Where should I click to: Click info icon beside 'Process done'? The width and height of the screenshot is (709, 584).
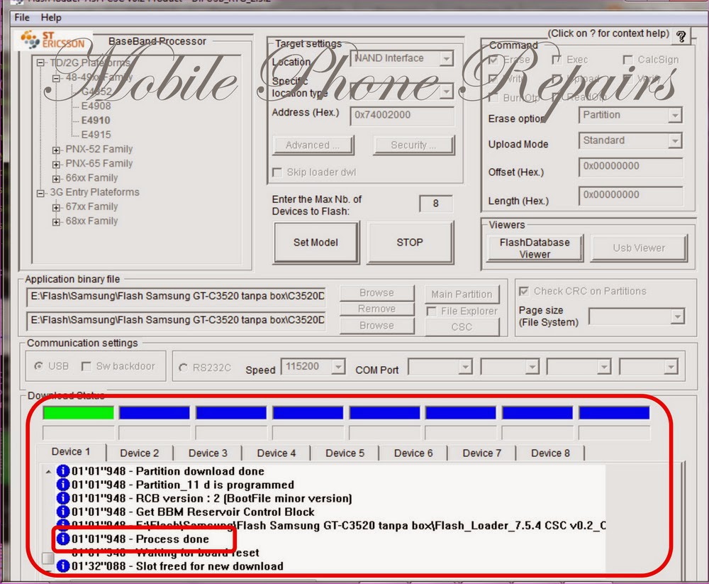pos(63,539)
